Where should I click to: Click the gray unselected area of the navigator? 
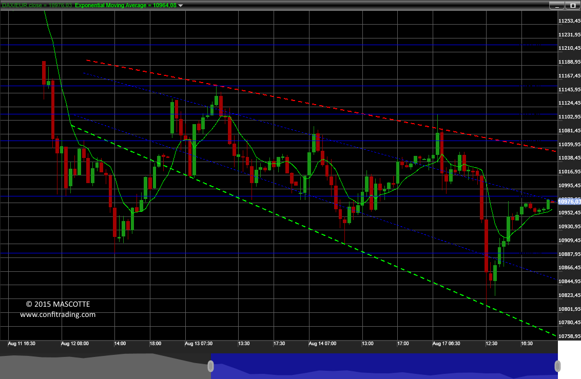tap(105, 366)
